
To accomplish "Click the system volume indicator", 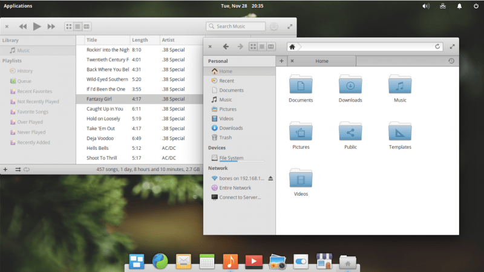I will [425, 6].
